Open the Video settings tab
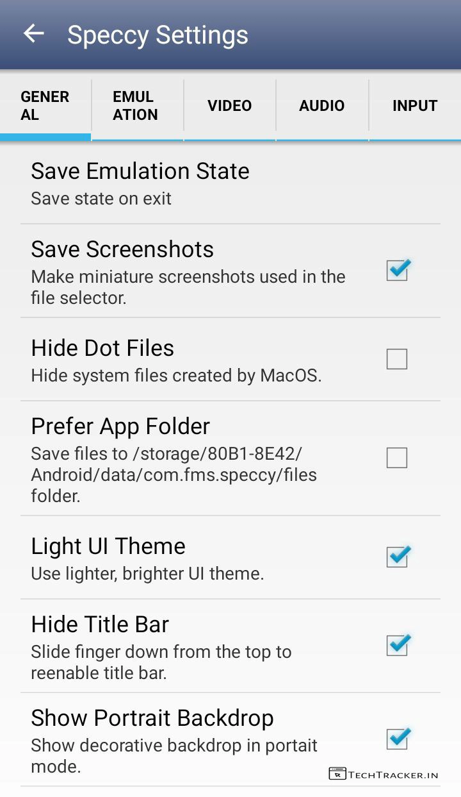The height and width of the screenshot is (797, 461). point(229,106)
